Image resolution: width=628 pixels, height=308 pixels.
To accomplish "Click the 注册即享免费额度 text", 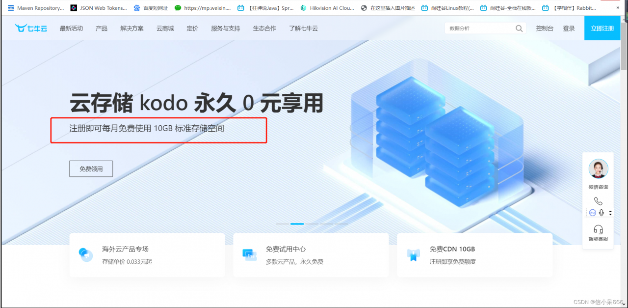I will pyautogui.click(x=453, y=262).
